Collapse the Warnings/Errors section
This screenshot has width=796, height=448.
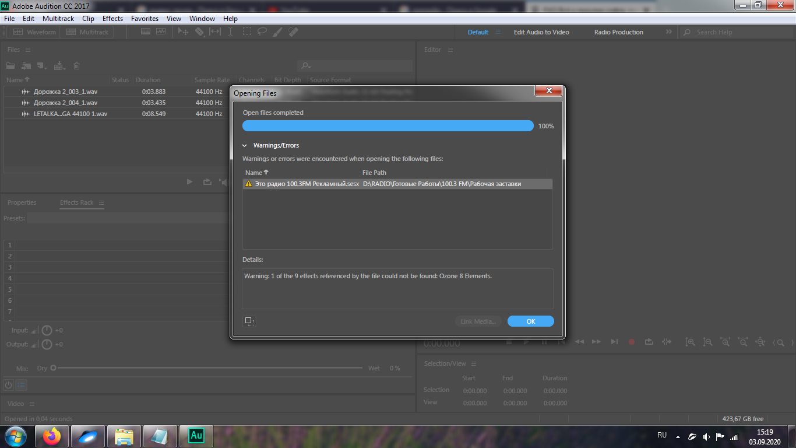(x=245, y=145)
